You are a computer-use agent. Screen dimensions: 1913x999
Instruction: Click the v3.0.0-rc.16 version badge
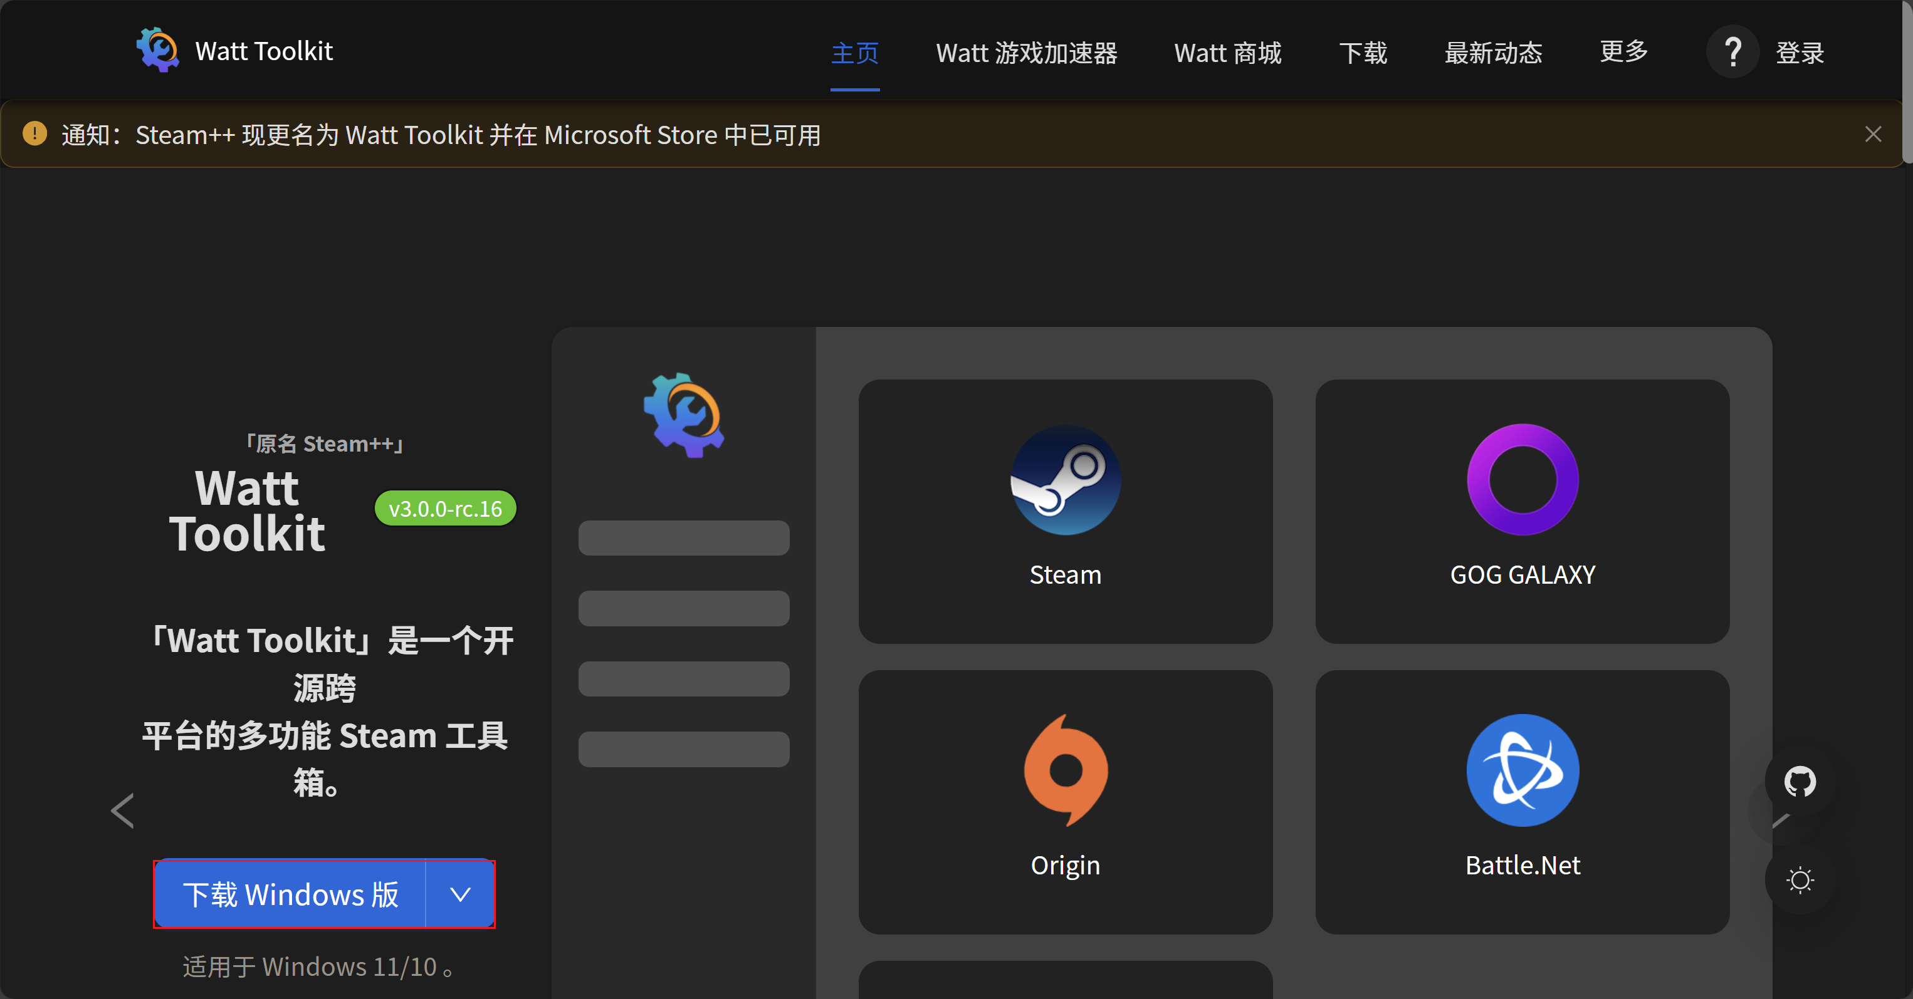pos(445,509)
